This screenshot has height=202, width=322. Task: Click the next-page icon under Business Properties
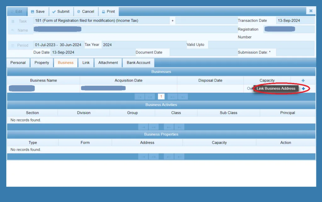pos(169,157)
